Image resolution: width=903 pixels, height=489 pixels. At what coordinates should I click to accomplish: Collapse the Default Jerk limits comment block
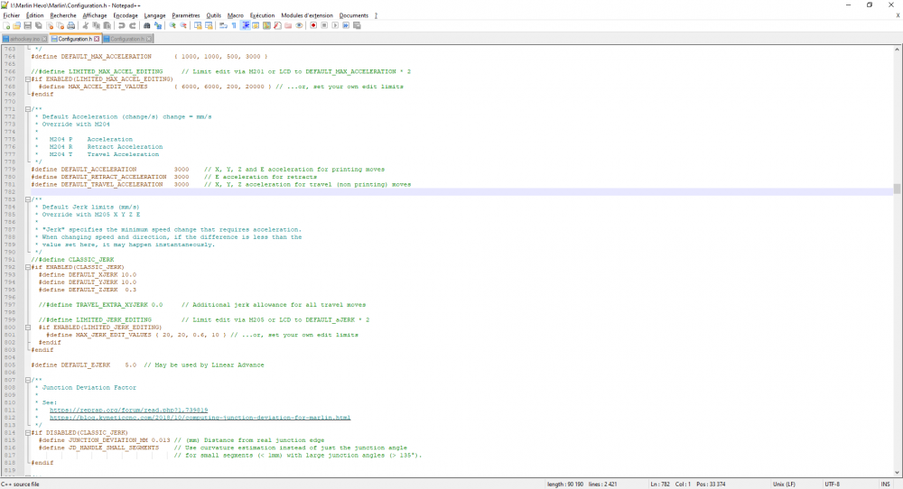(28, 199)
